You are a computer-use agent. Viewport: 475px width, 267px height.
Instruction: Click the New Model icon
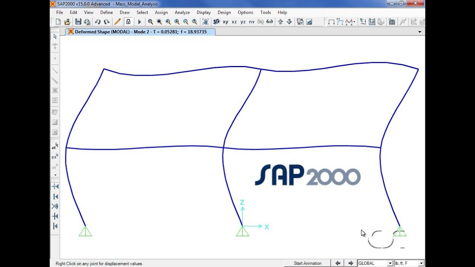point(58,22)
